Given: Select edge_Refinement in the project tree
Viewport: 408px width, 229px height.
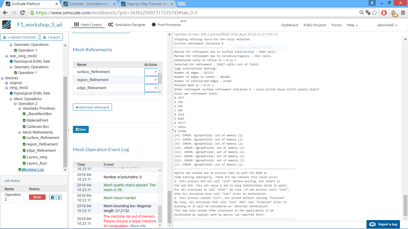Looking at the screenshot, I should click(x=41, y=151).
